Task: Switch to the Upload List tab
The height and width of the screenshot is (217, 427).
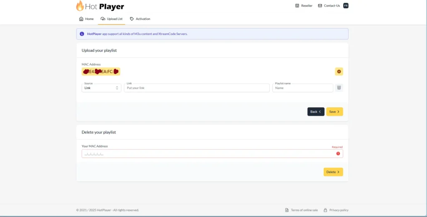Action: pyautogui.click(x=112, y=19)
